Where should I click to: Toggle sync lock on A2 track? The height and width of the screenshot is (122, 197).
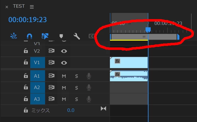point(52,87)
